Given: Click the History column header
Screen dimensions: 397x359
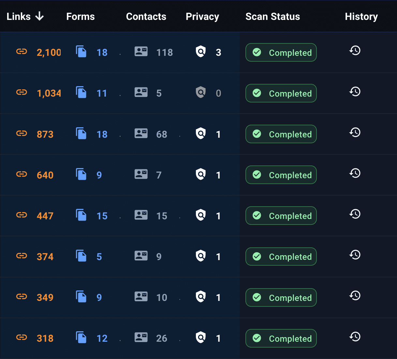Looking at the screenshot, I should point(361,17).
